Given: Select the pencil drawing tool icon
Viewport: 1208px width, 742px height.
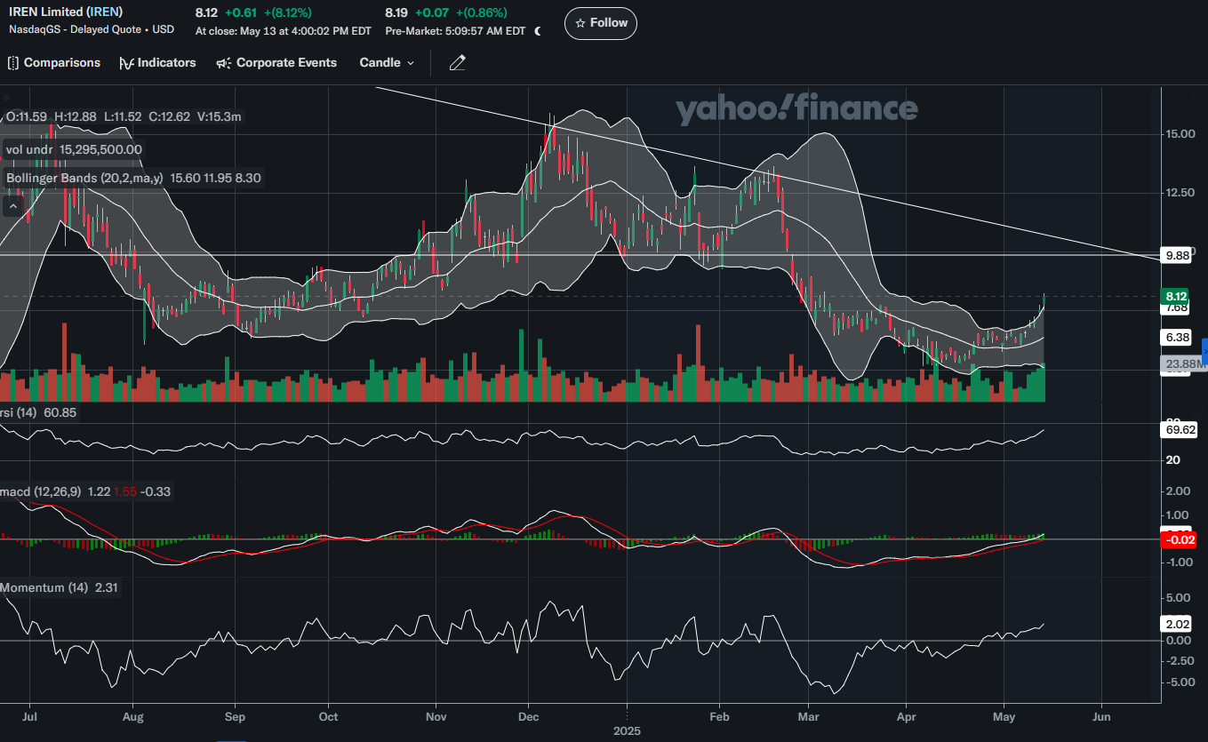Looking at the screenshot, I should [x=457, y=63].
